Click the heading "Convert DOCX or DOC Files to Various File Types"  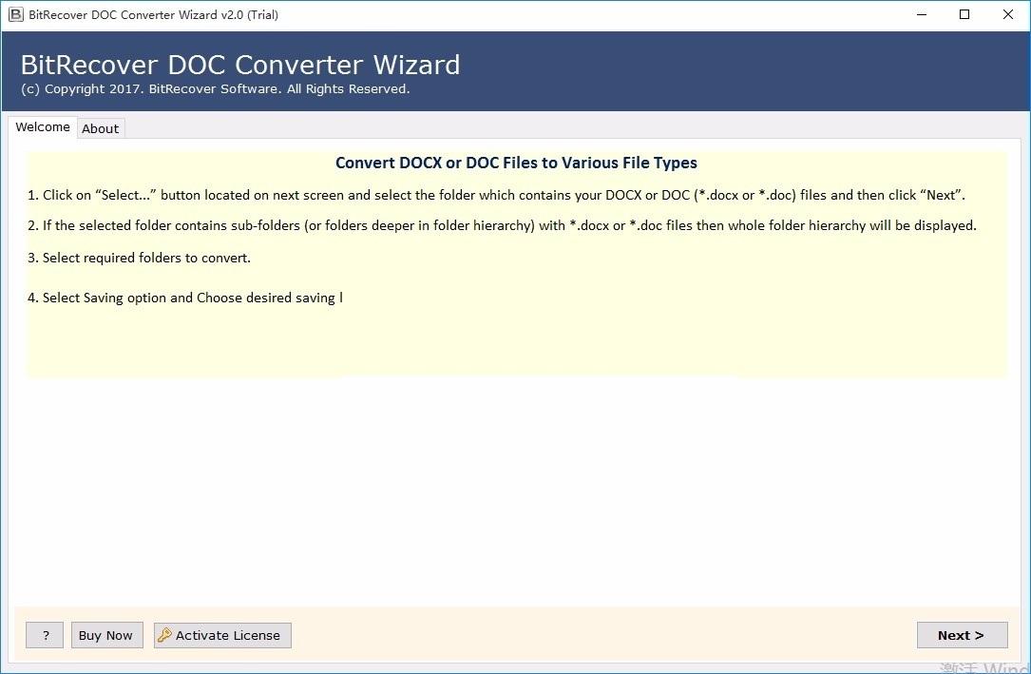coord(516,164)
